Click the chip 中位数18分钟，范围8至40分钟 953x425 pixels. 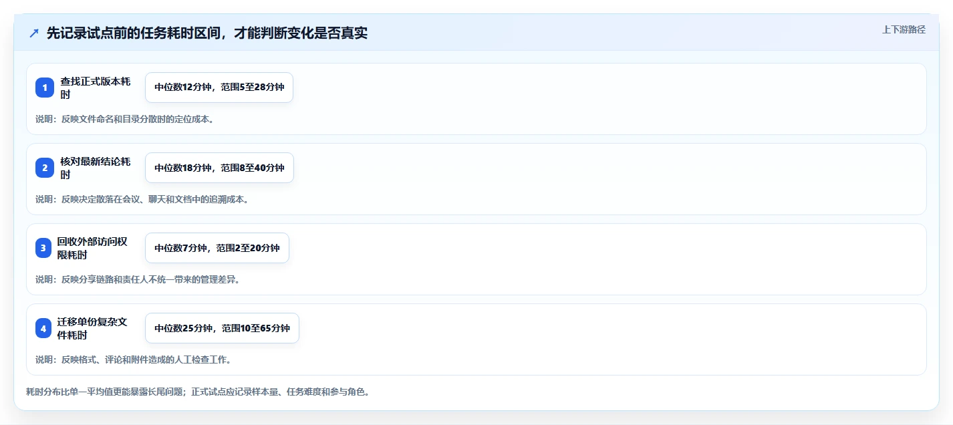(219, 168)
